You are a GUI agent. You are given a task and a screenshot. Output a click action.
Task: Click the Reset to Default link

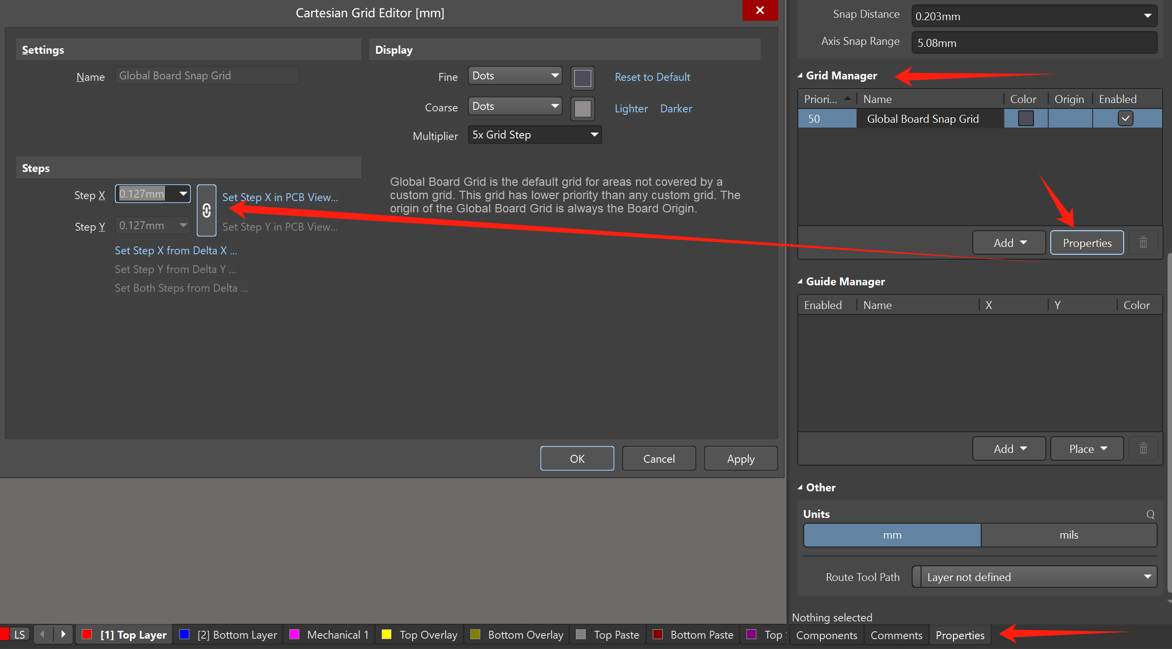[x=652, y=77]
